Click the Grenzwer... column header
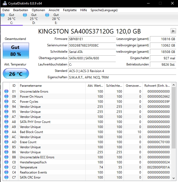The height and width of the screenshot is (182, 178). click(133, 86)
